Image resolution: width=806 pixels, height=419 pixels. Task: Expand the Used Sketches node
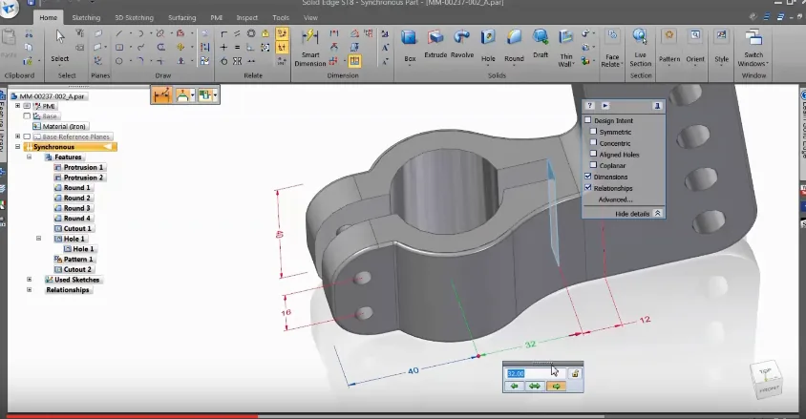pyautogui.click(x=29, y=280)
